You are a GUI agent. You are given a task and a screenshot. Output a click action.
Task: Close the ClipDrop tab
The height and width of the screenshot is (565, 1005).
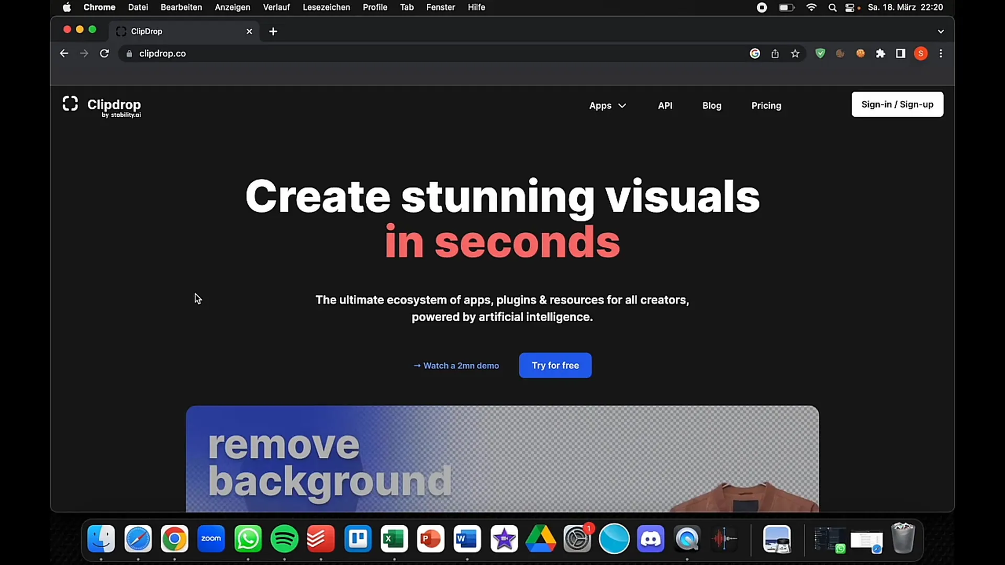point(249,31)
